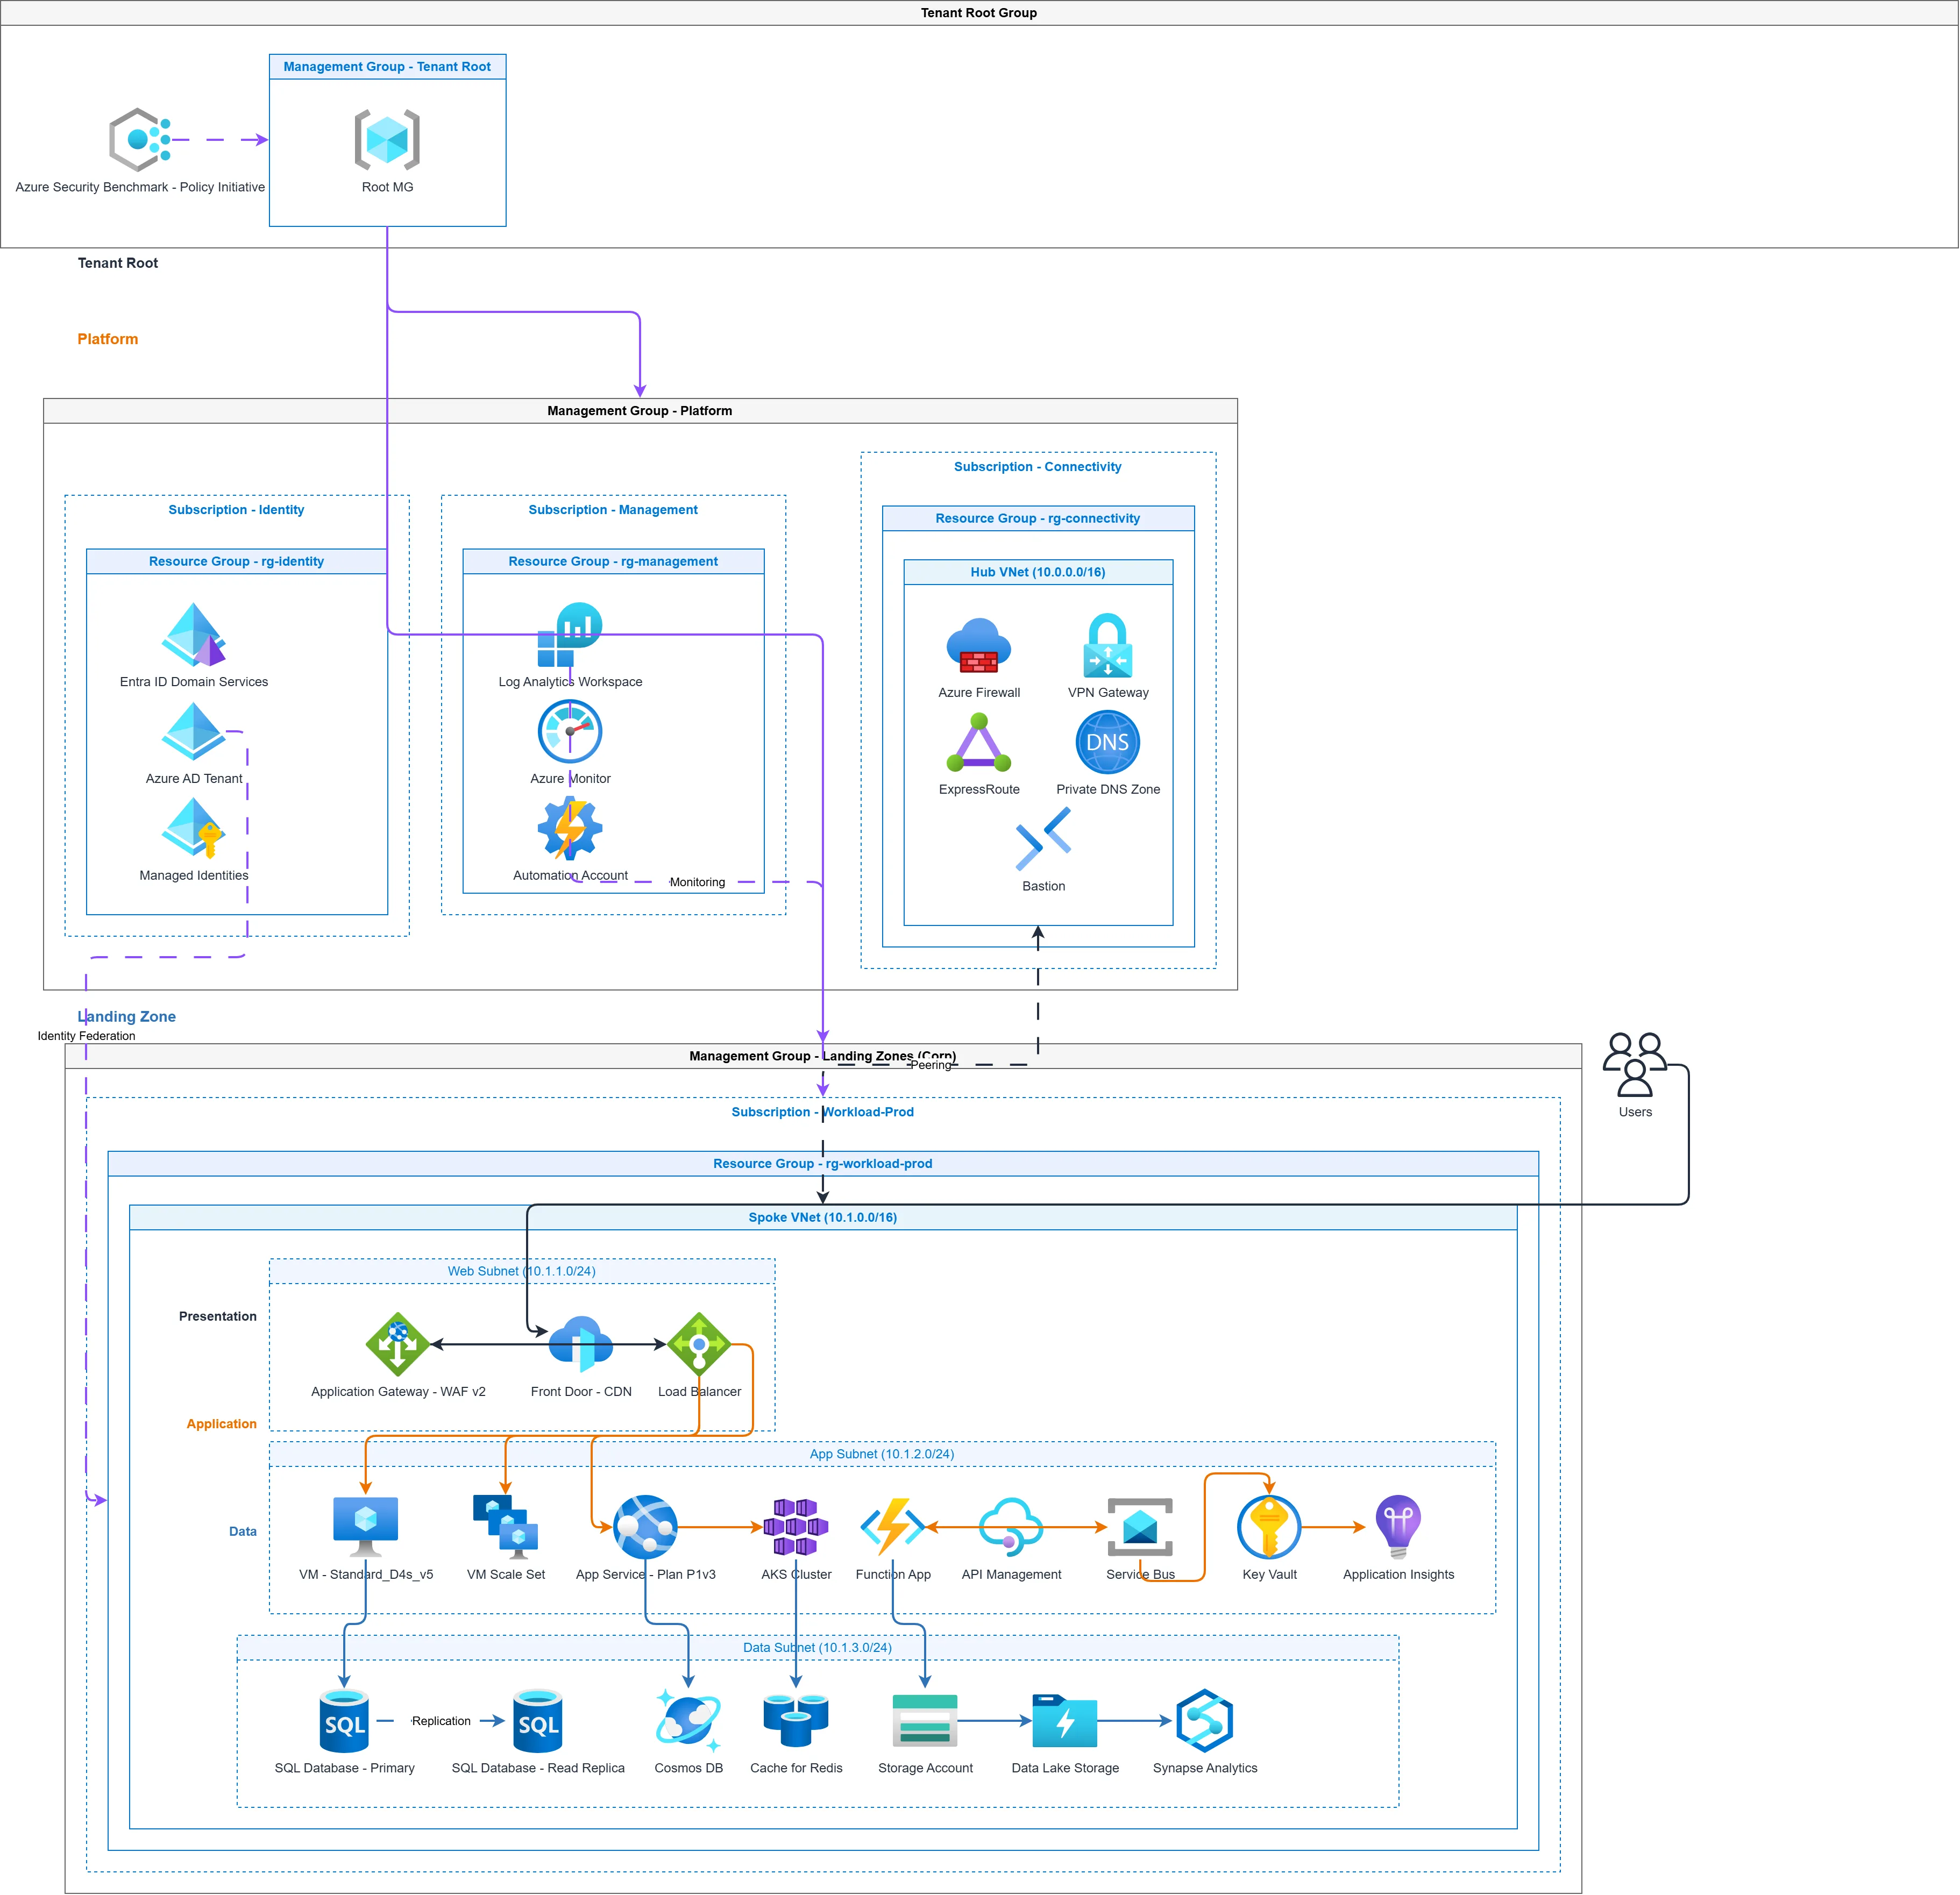Select the VM Scale Set icon
1960x1895 pixels.
click(x=506, y=1528)
